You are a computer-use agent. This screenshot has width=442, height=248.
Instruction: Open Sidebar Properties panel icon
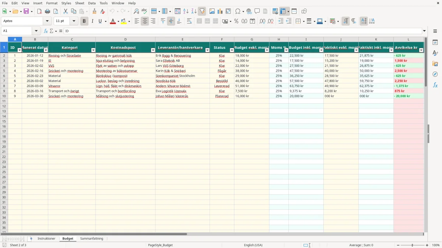(435, 43)
